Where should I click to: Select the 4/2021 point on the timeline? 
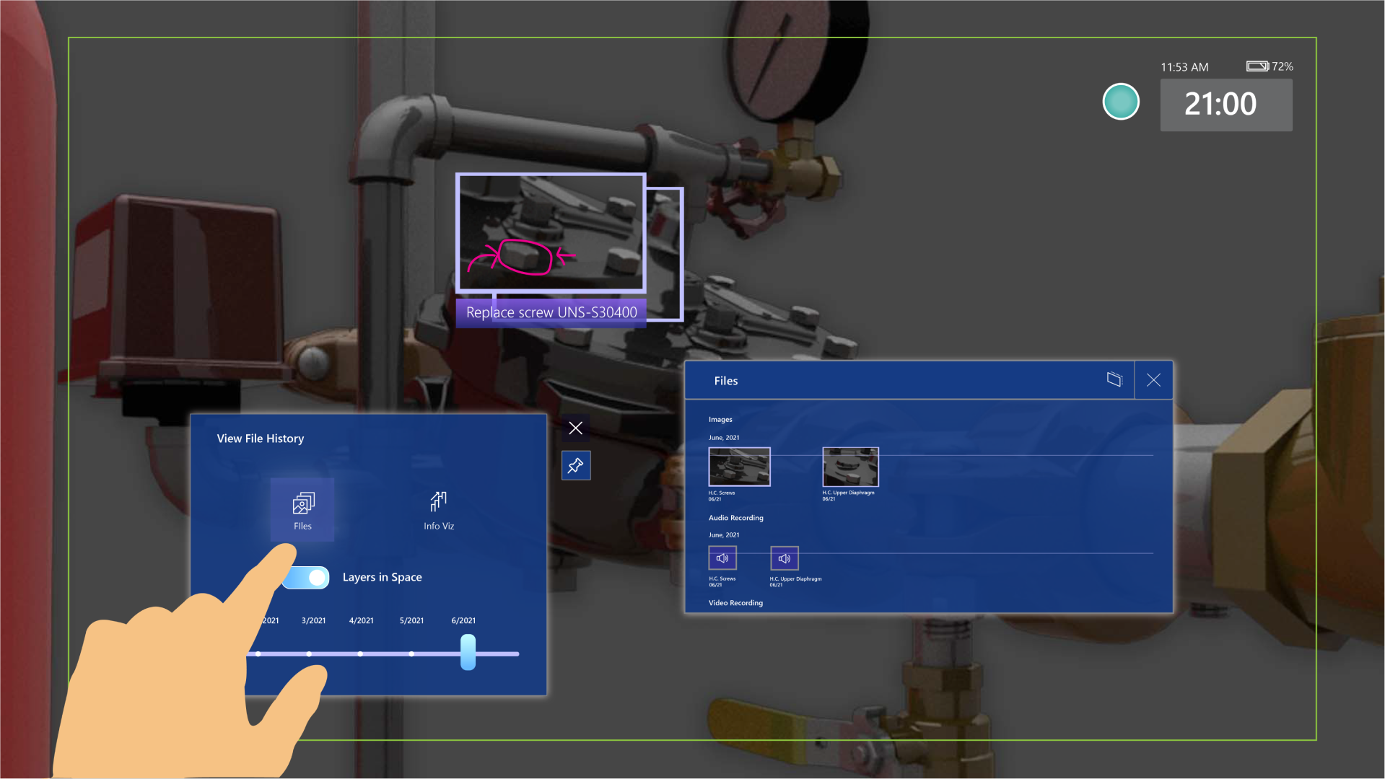pos(360,654)
